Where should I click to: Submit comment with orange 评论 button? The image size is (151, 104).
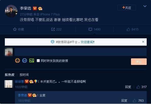click(139, 62)
